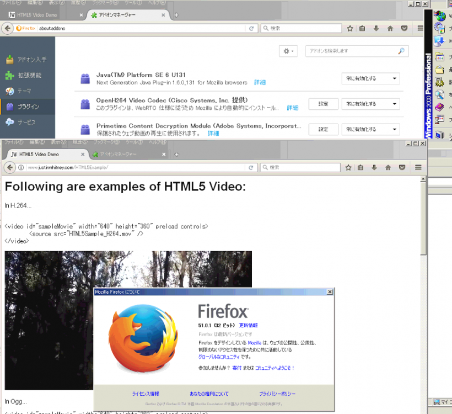Click the downloads arrow in the lower Firefox toolbar
Image resolution: width=452 pixels, height=414 pixels.
pos(376,167)
